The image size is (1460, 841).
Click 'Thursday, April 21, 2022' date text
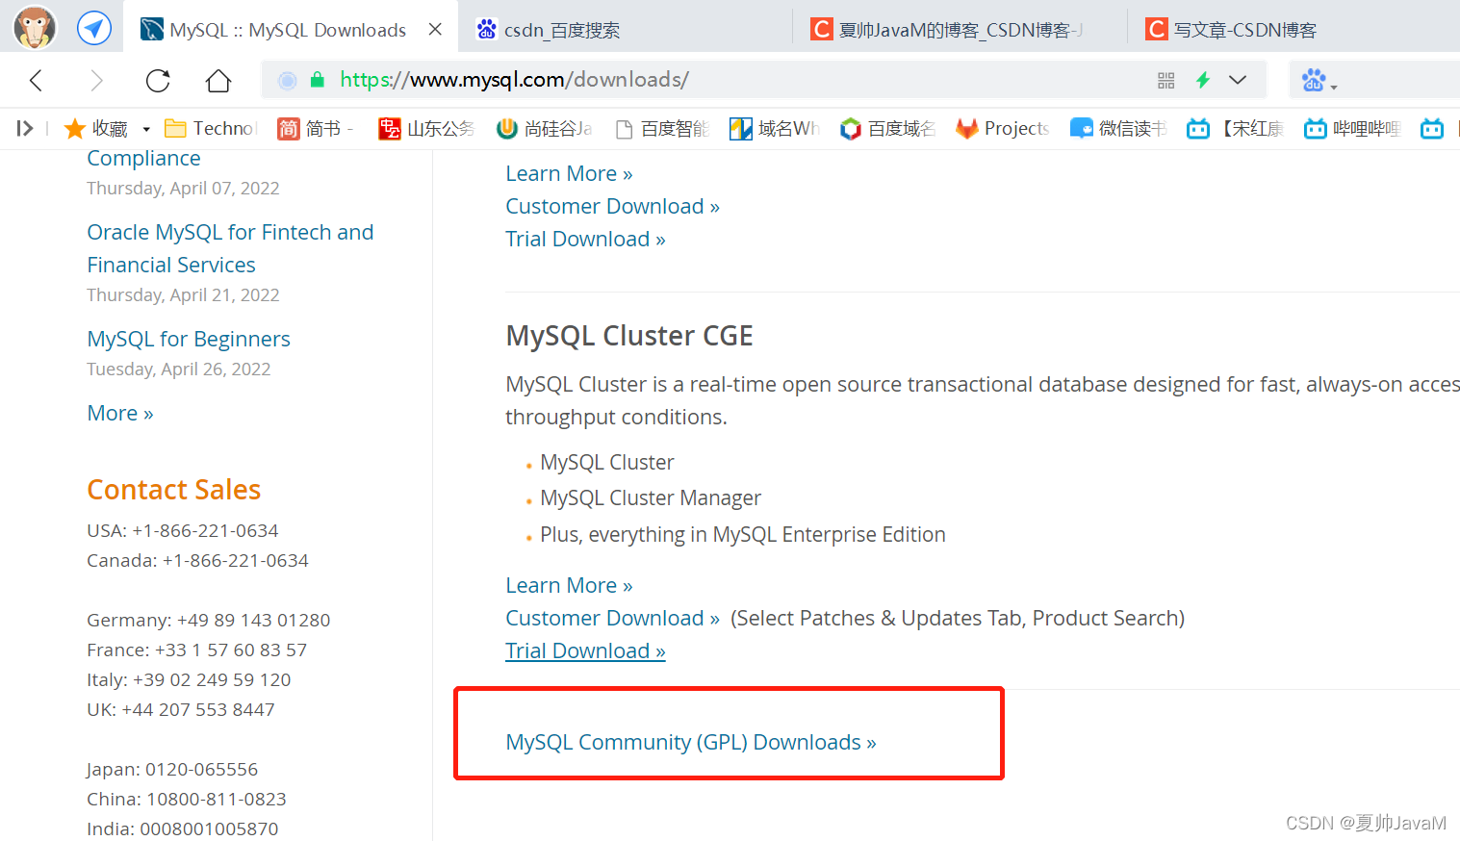pos(183,294)
